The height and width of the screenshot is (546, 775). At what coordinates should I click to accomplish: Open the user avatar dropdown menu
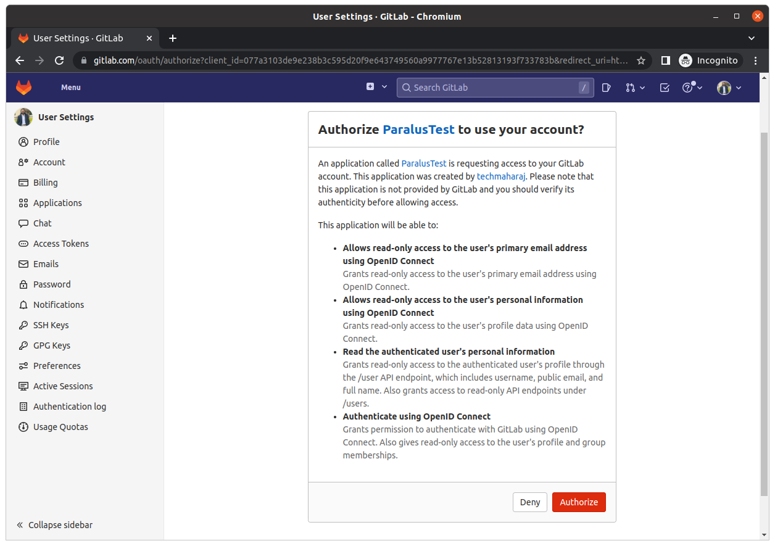729,88
